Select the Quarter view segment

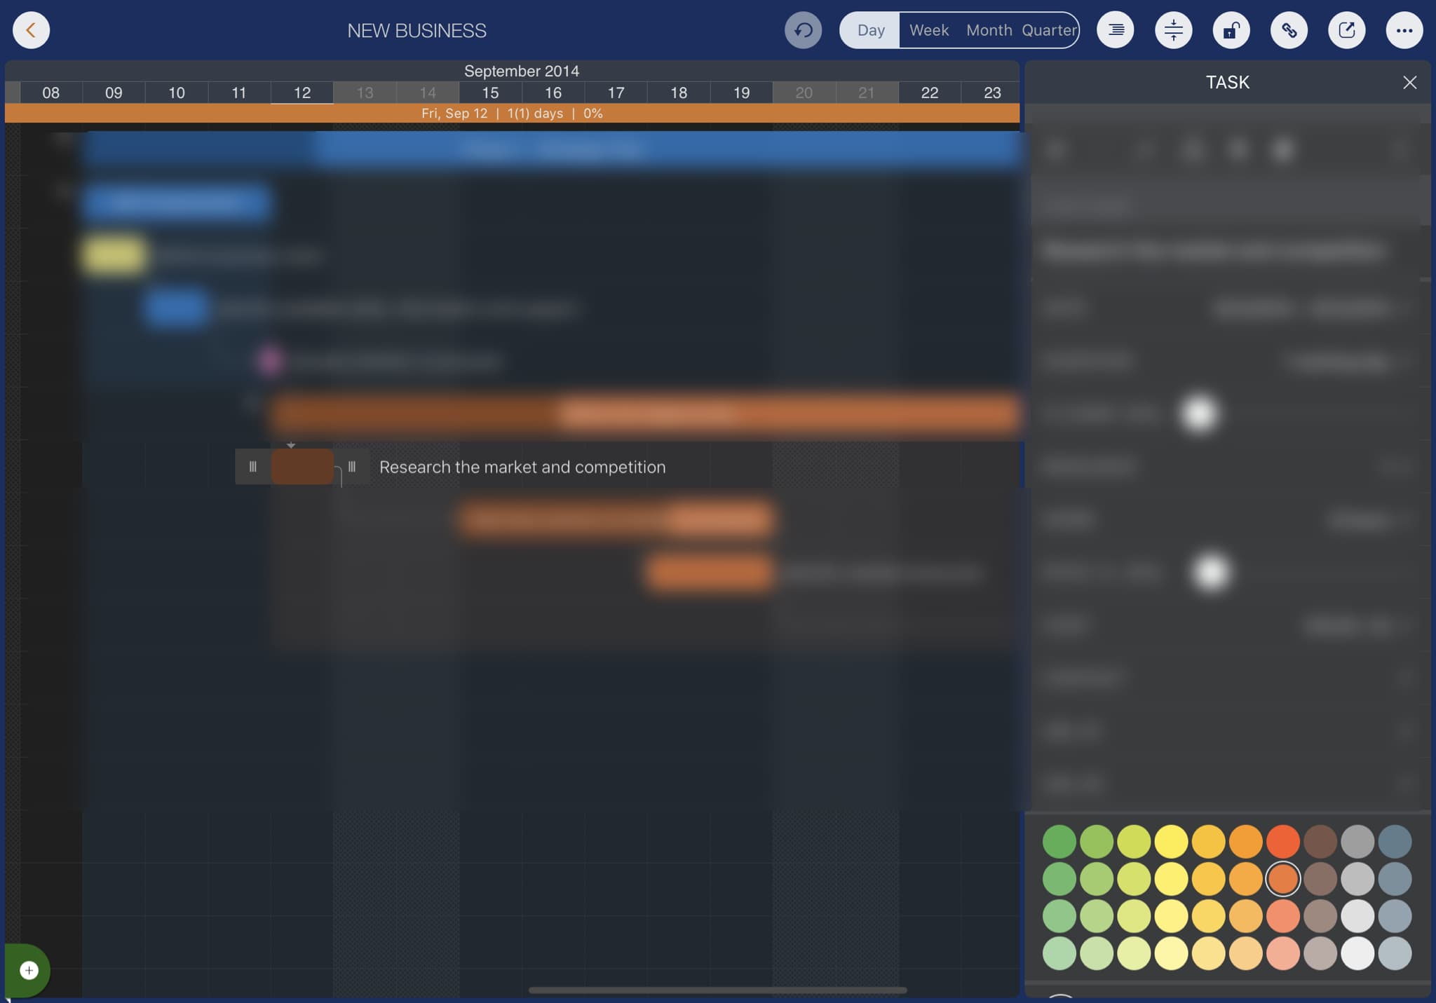tap(1048, 30)
